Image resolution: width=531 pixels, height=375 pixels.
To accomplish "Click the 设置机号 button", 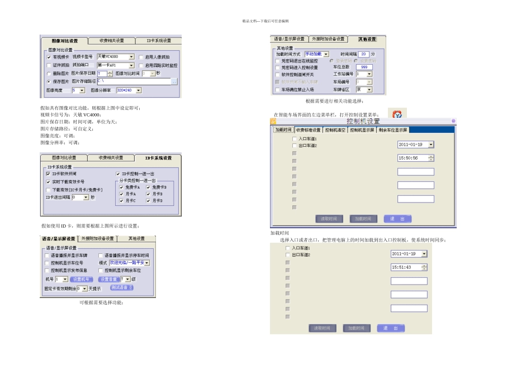I will point(81,279).
